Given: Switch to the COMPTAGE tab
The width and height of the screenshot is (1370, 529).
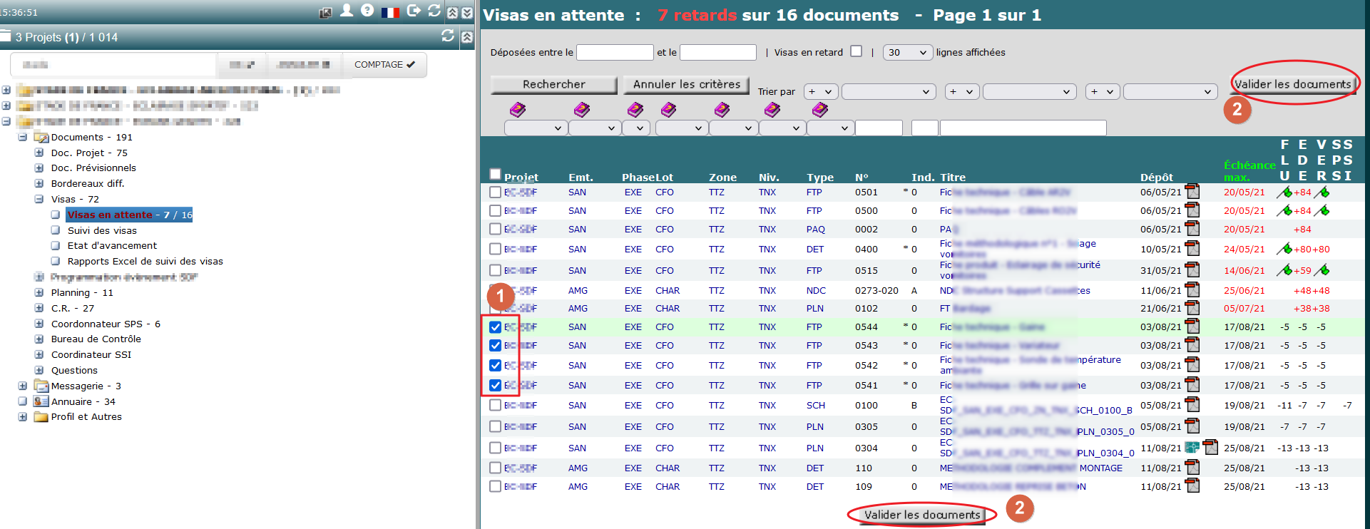Looking at the screenshot, I should pyautogui.click(x=384, y=64).
